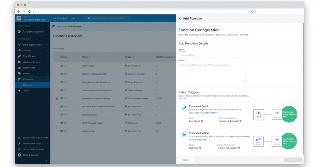Click the Processed Visitor trigger icon
This screenshot has width=319, height=167.
(x=184, y=135)
